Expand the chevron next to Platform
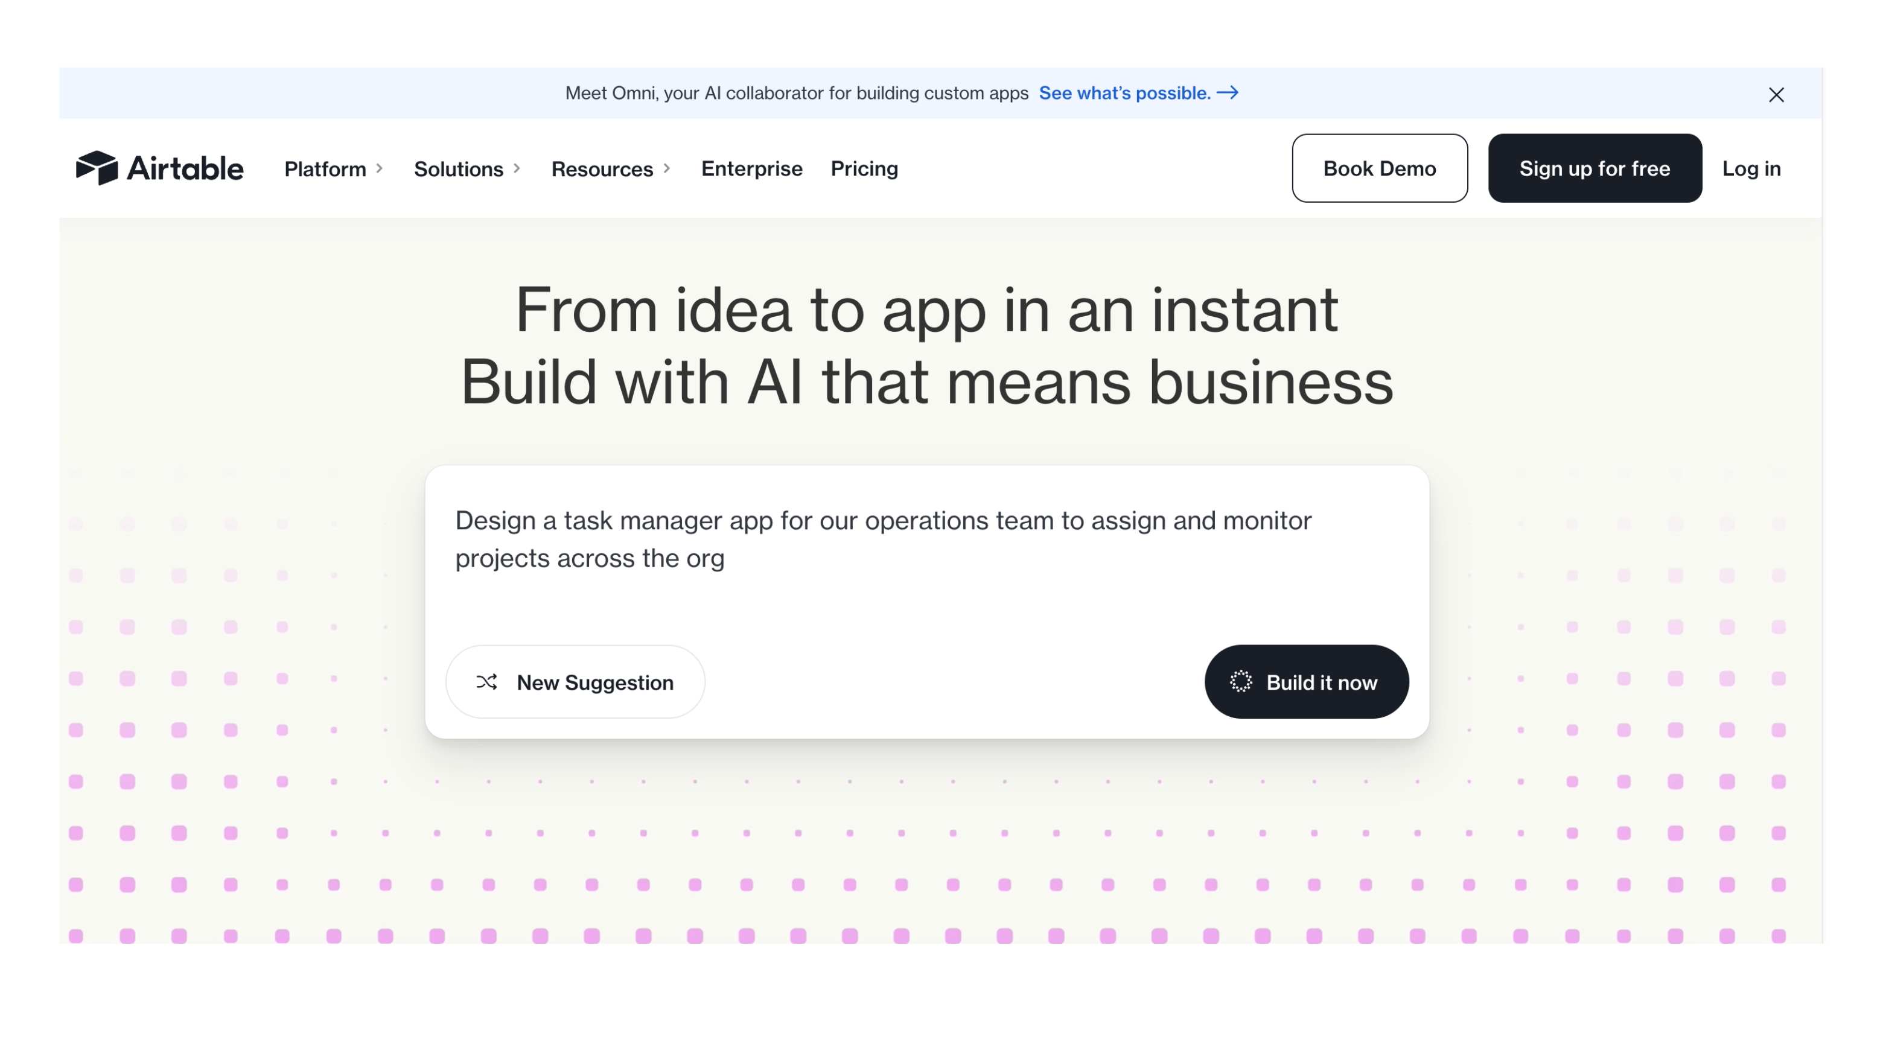1883x1059 pixels. tap(380, 168)
